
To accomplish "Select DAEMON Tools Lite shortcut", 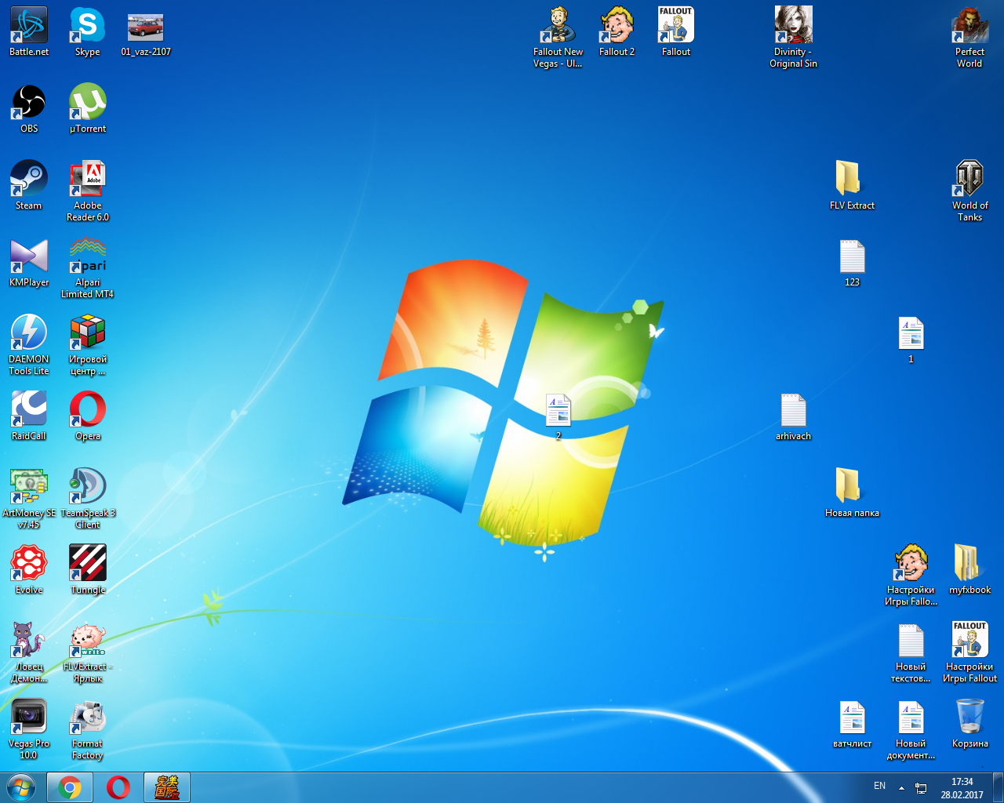I will (29, 346).
